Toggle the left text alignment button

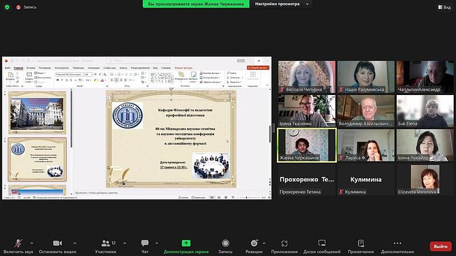pyautogui.click(x=112, y=80)
